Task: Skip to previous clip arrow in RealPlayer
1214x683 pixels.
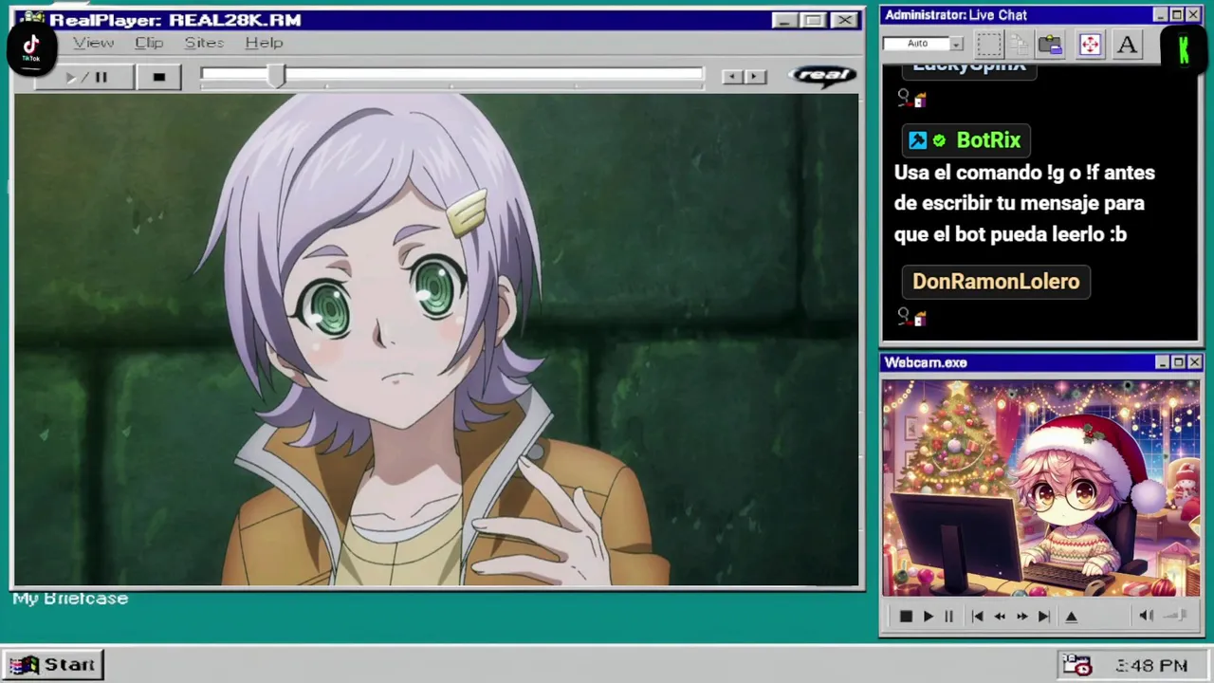Action: click(x=732, y=77)
